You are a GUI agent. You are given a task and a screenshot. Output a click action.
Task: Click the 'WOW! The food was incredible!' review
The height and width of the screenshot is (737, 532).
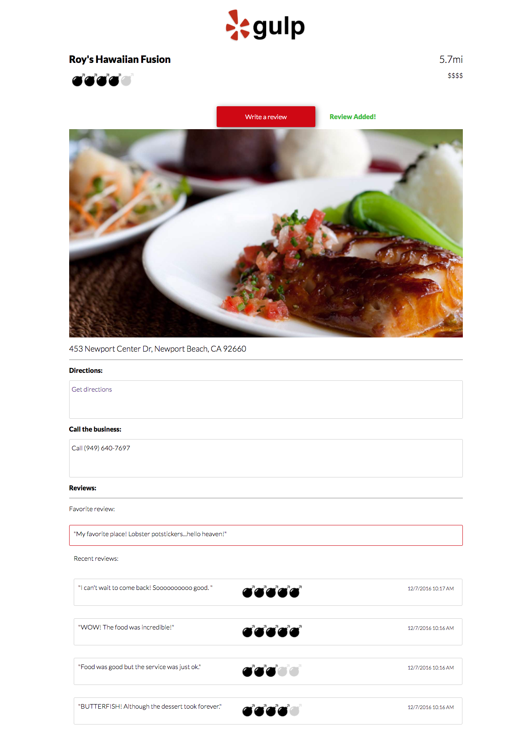[x=126, y=627]
